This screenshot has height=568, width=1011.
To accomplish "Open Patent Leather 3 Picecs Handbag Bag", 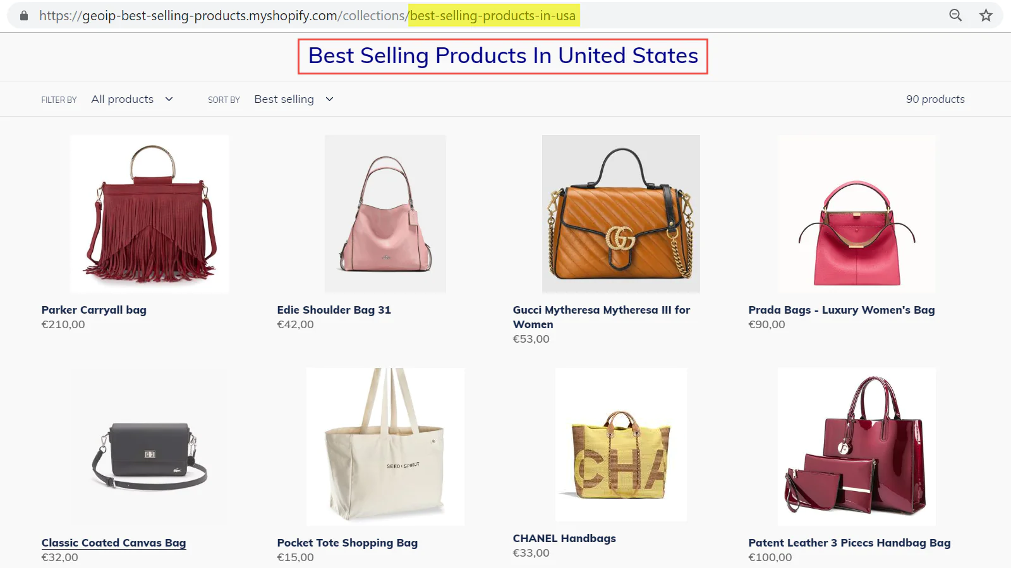I will pos(849,543).
